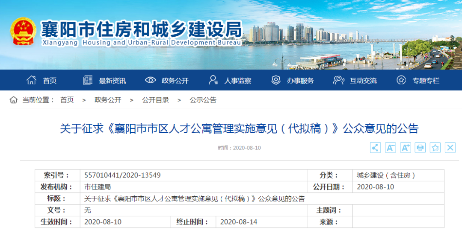Click the 生效时间 value 2020-08-10

coord(103,222)
